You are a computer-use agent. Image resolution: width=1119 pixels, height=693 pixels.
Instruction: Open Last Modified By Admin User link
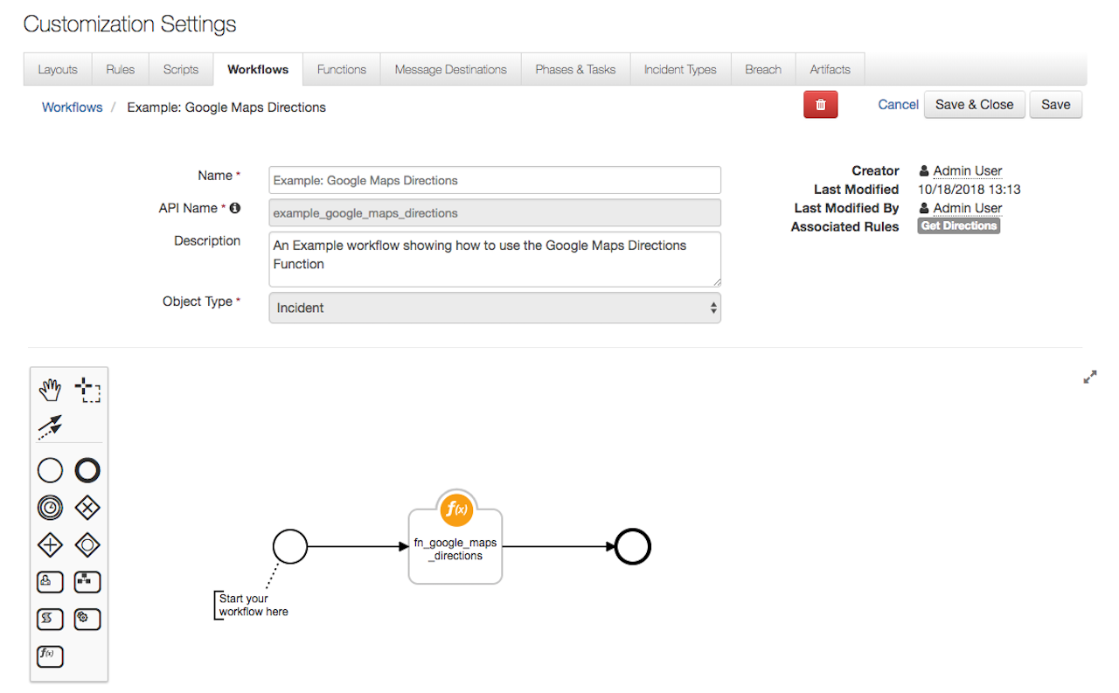968,208
